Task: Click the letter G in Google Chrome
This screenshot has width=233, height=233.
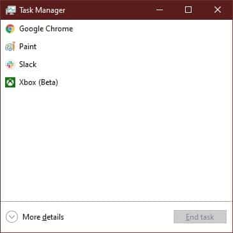Action: 22,29
